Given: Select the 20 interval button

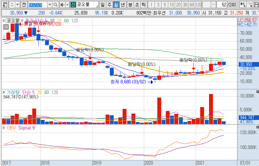Looking at the screenshot, I should coord(178,5).
